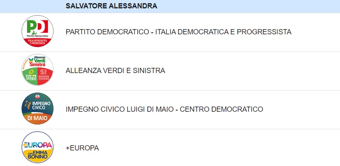Image resolution: width=340 pixels, height=166 pixels.
Task: Click the orange DI MAIO band in logo
Action: [37, 119]
